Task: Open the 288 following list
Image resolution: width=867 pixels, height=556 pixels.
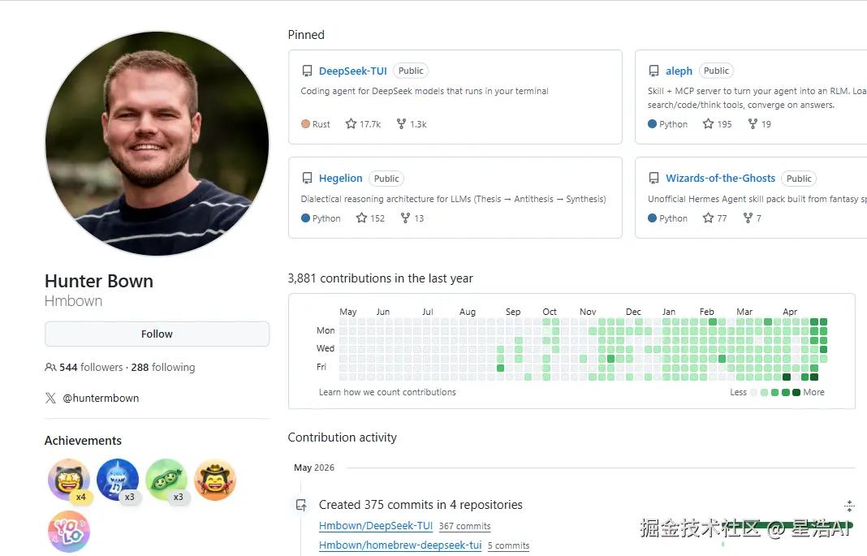Action: (163, 367)
